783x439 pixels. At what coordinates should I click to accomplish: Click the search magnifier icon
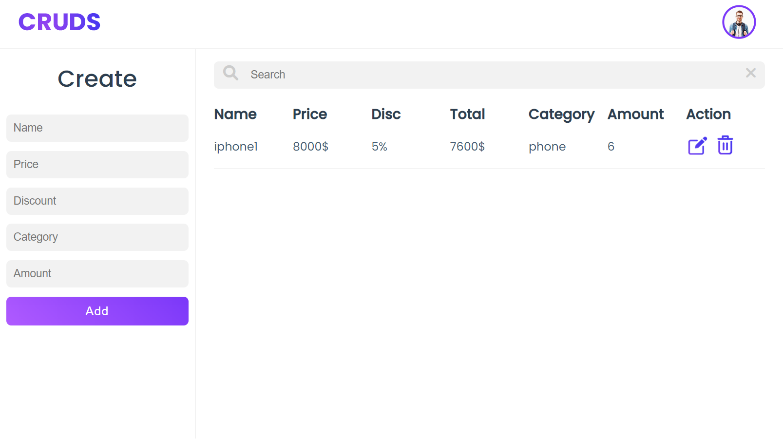[230, 73]
